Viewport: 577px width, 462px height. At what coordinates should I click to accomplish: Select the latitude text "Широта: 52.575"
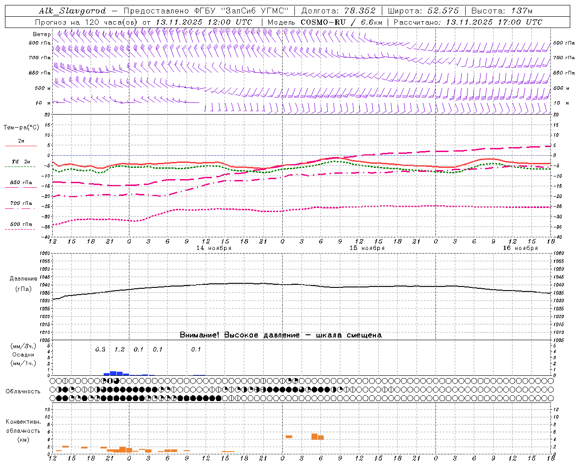coord(423,11)
